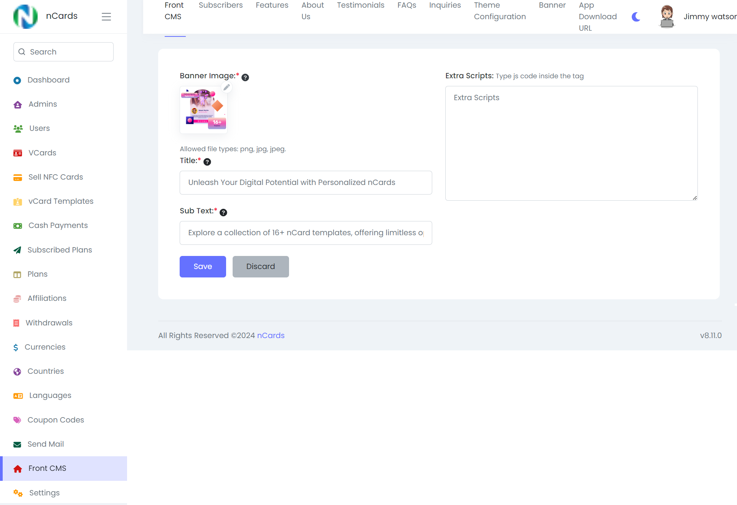Open the vCard Templates page

pyautogui.click(x=61, y=201)
